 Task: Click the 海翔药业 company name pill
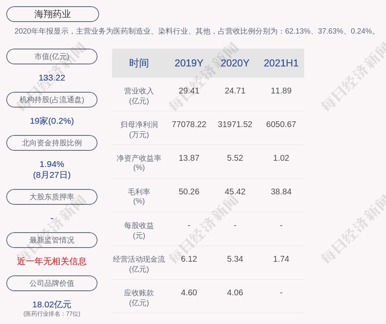(52, 14)
